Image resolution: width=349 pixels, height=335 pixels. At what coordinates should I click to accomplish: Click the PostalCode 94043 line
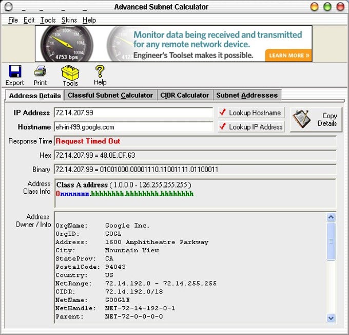coord(91,267)
